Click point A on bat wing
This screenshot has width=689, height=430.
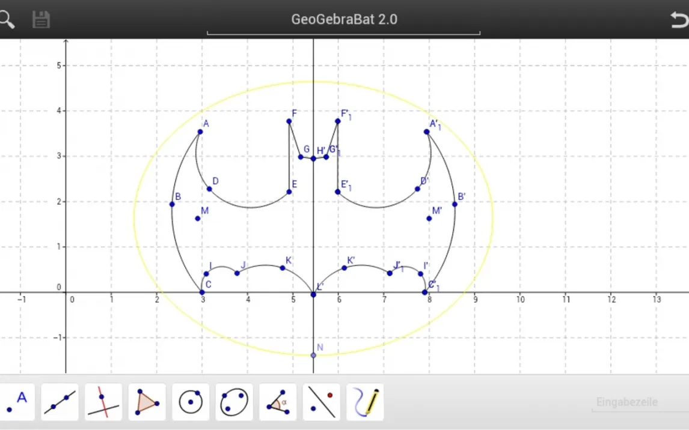[200, 132]
